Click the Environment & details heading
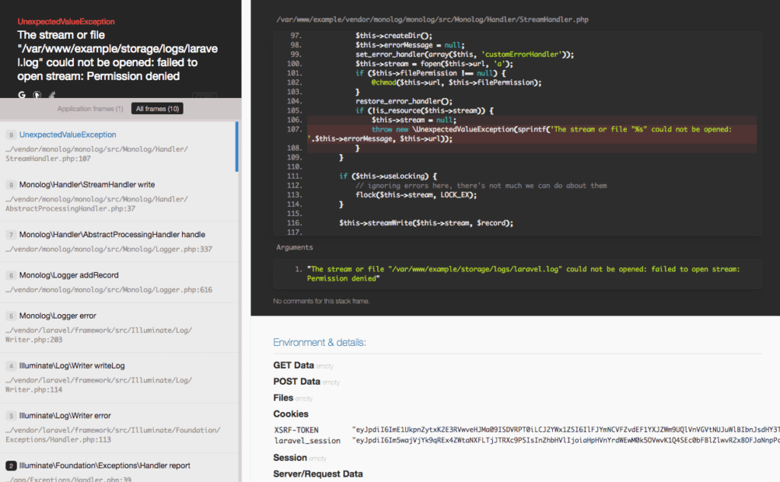Viewport: 780px width, 482px height. tap(320, 342)
